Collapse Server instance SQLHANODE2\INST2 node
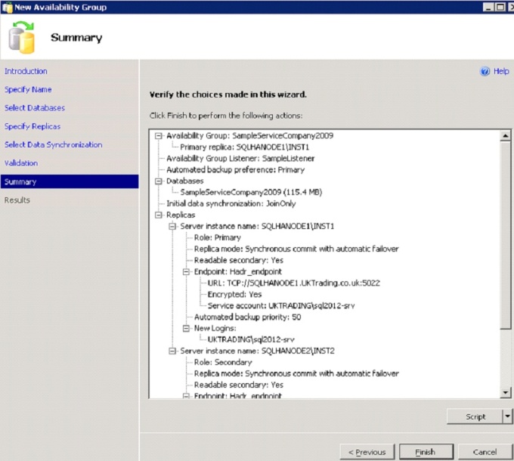514x461 pixels. tap(172, 351)
